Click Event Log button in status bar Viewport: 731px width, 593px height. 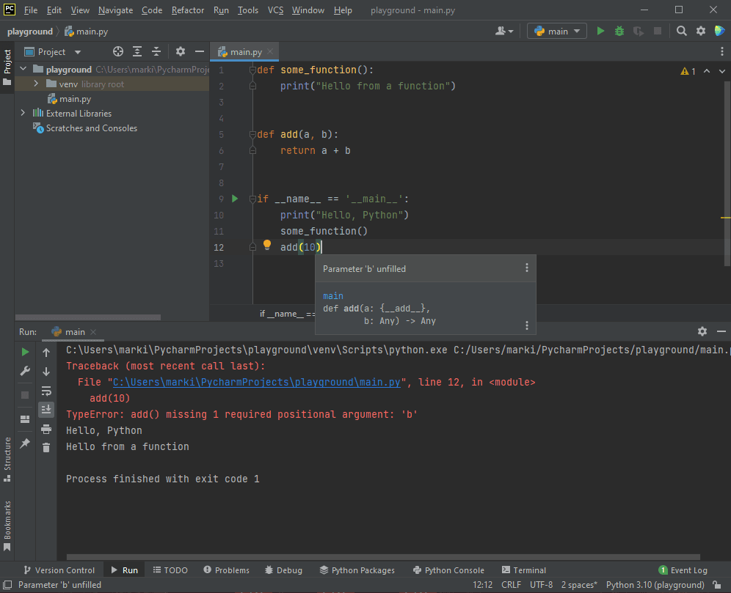click(x=683, y=570)
